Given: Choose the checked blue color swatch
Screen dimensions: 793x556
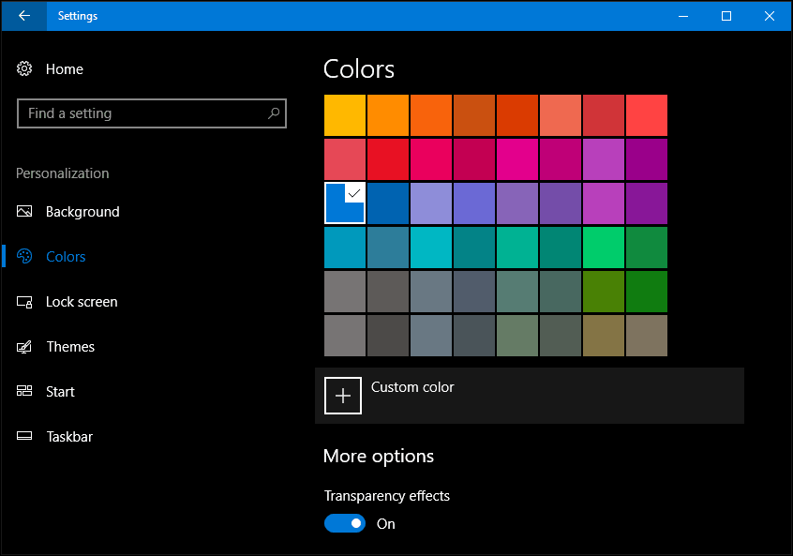Looking at the screenshot, I should pos(345,203).
